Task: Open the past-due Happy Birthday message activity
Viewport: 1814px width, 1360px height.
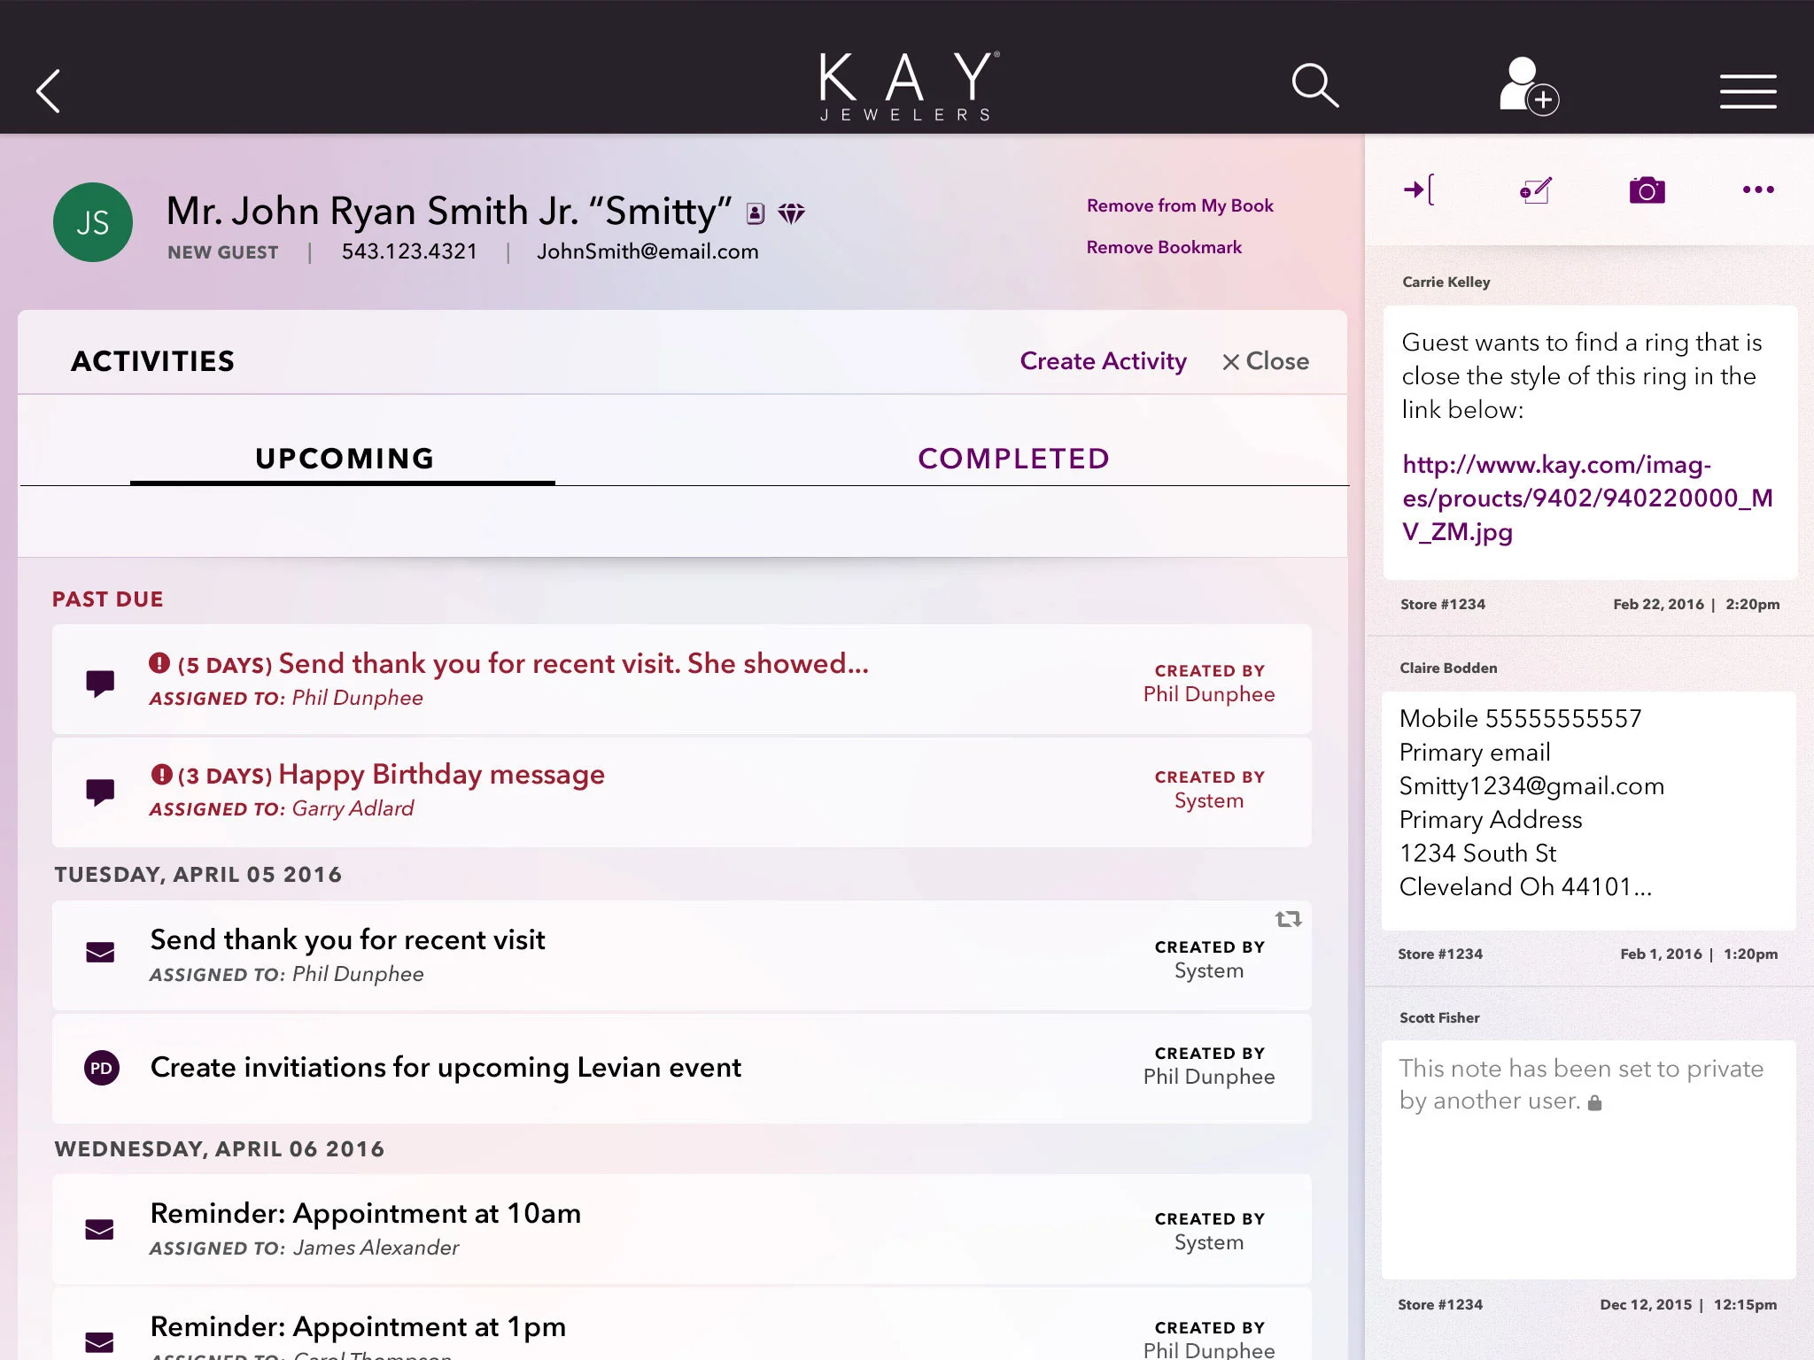Action: (441, 775)
